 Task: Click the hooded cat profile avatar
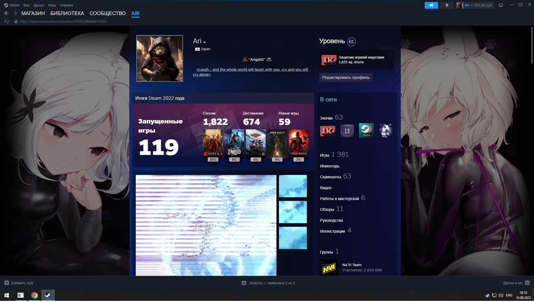click(160, 59)
